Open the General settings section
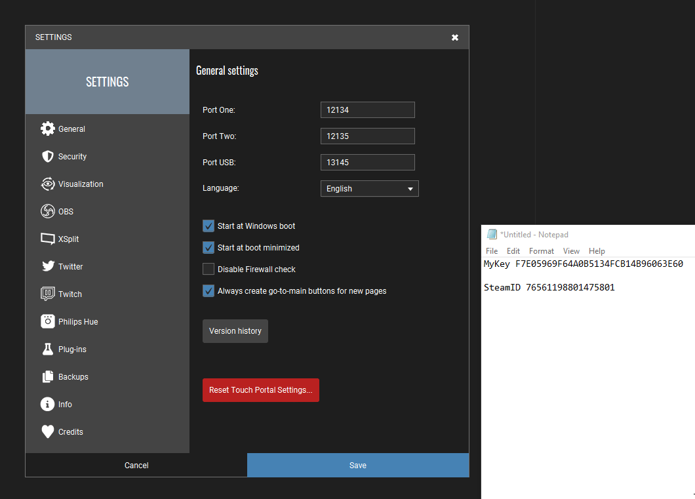The image size is (695, 499). pos(108,129)
